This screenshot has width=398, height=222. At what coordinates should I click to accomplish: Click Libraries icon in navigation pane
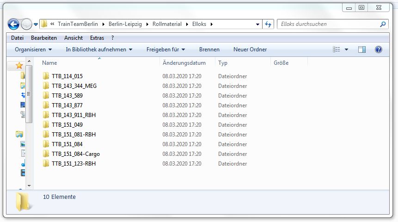(x=19, y=134)
